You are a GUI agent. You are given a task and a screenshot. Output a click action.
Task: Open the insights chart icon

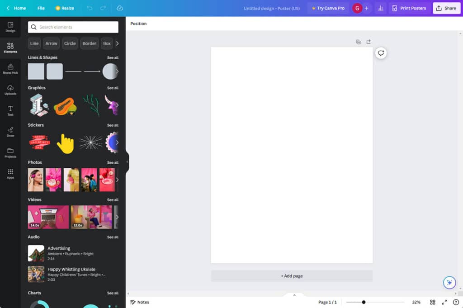[x=381, y=8]
